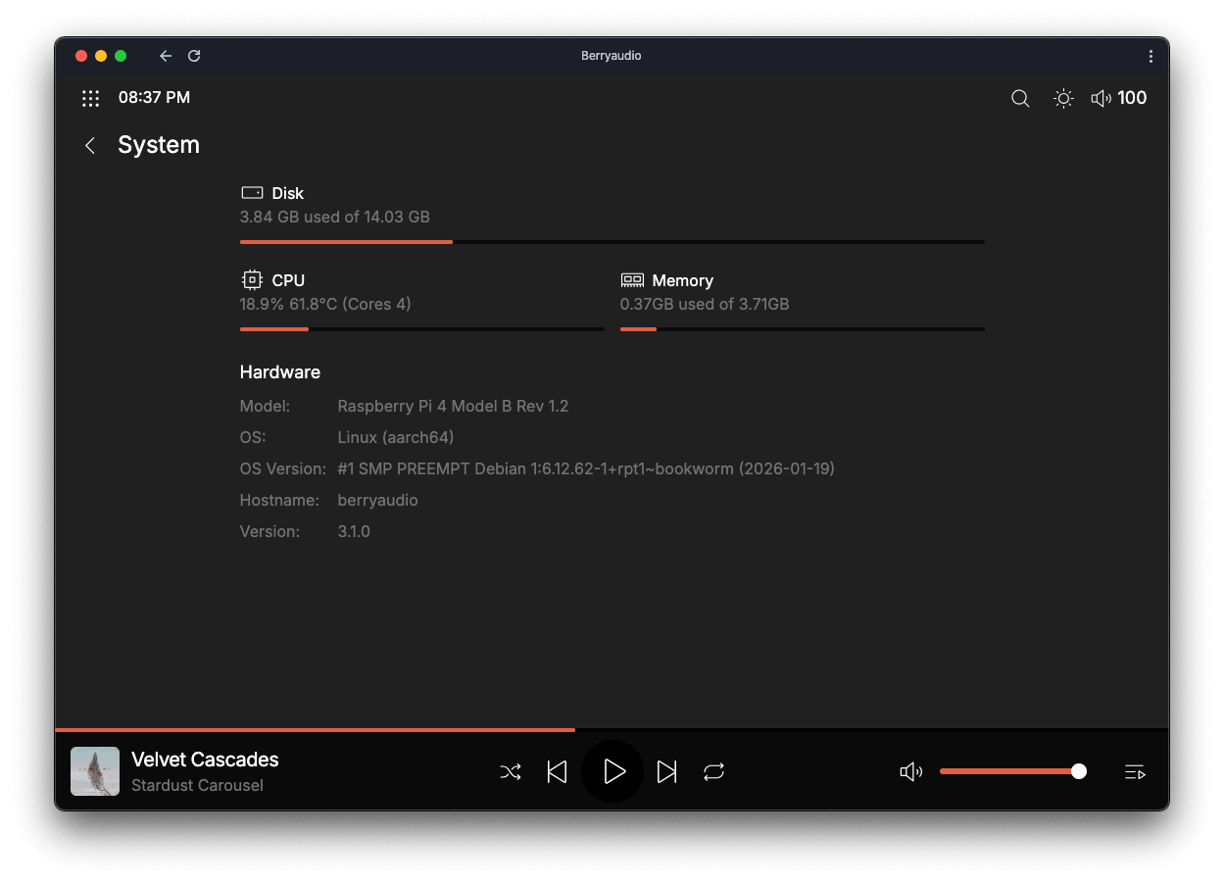The image size is (1224, 883).
Task: Click the top bar volume 100 indicator
Action: tap(1119, 98)
